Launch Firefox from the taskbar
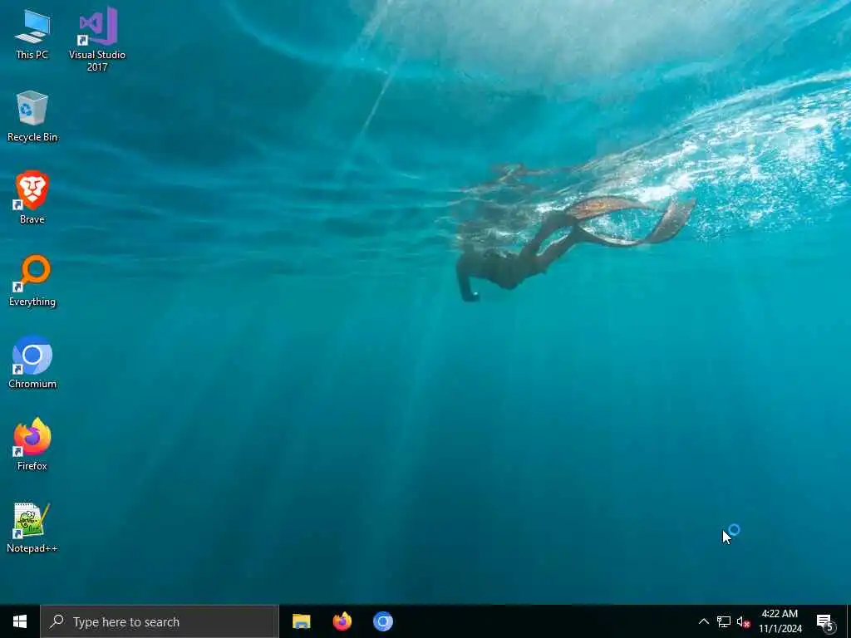The height and width of the screenshot is (638, 851). tap(342, 621)
